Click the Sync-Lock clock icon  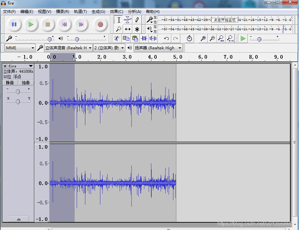point(189,39)
